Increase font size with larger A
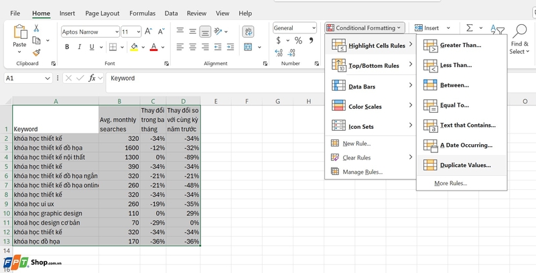This screenshot has height=273, width=536. pyautogui.click(x=148, y=32)
